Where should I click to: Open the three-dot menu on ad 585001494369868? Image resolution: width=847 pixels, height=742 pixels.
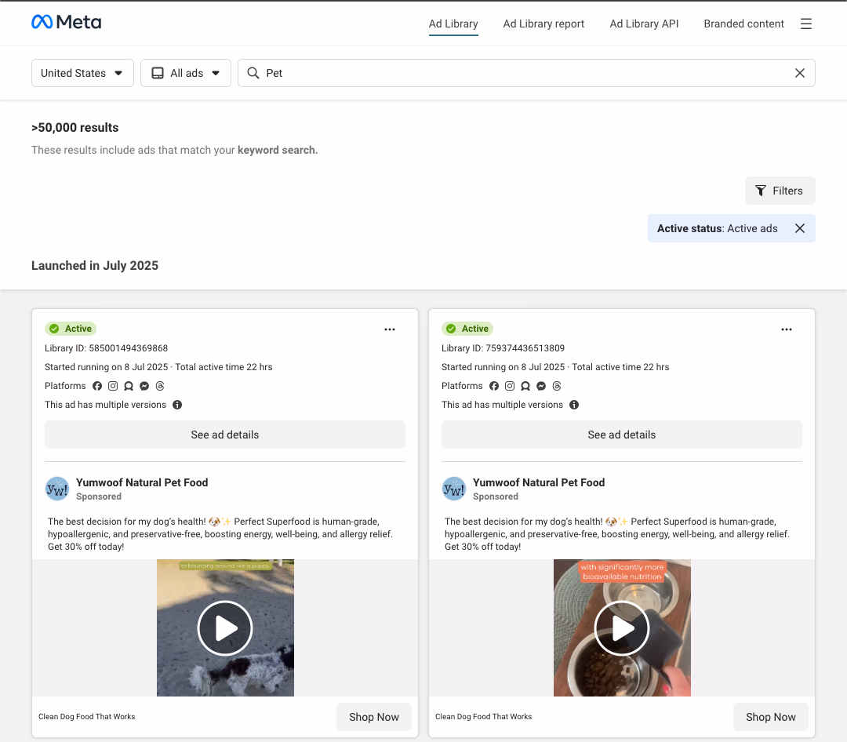tap(390, 329)
